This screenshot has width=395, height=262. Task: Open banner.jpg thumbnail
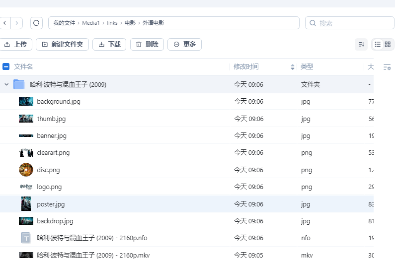point(26,135)
